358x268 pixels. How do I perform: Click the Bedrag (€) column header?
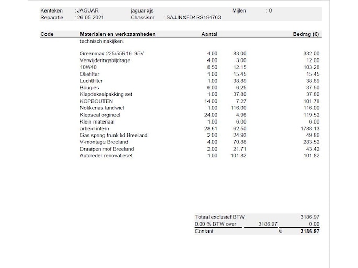[x=306, y=34]
